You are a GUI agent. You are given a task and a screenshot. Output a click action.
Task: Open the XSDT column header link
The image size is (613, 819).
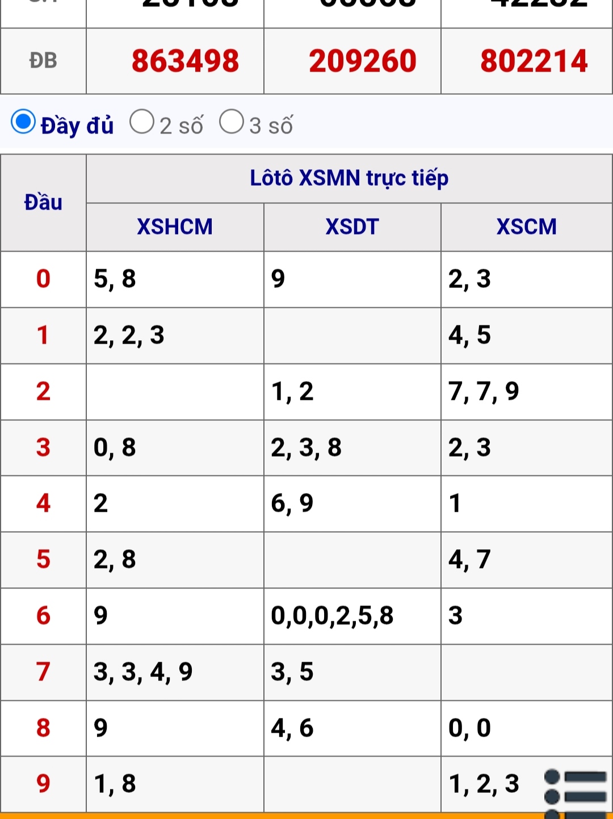pos(352,227)
